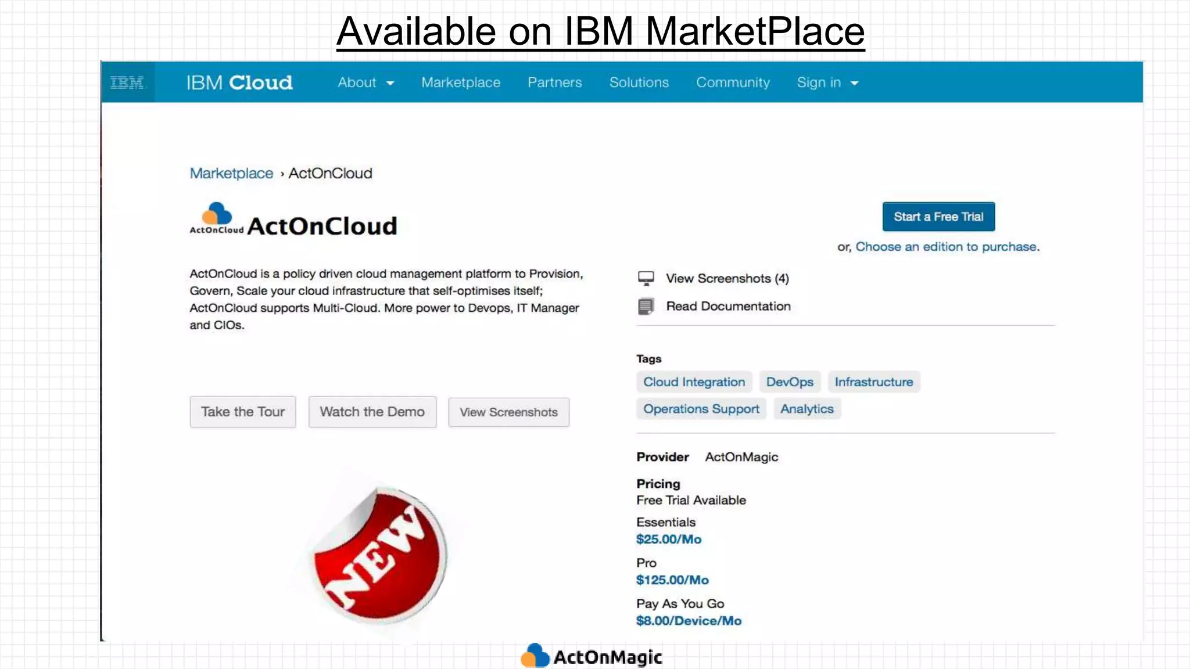This screenshot has height=669, width=1190.
Task: Select the Cloud Integration tag
Action: [694, 382]
